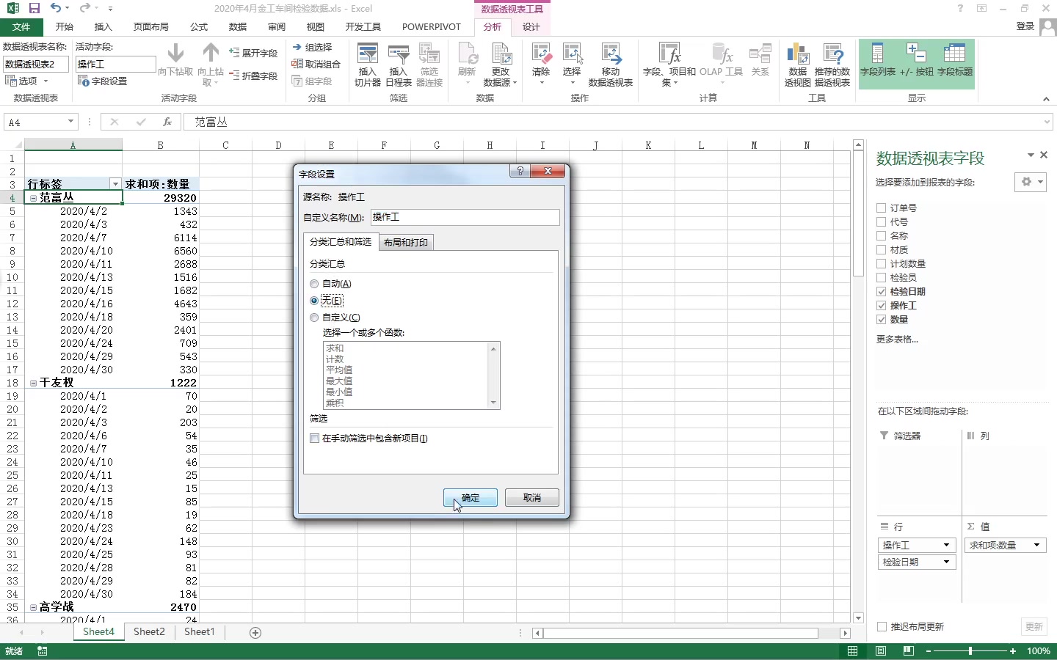The image size is (1057, 660).
Task: Click the Select (选择) pivot icon
Action: tap(572, 63)
